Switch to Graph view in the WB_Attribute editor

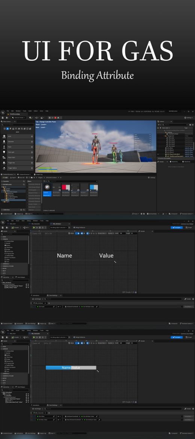coord(189,227)
